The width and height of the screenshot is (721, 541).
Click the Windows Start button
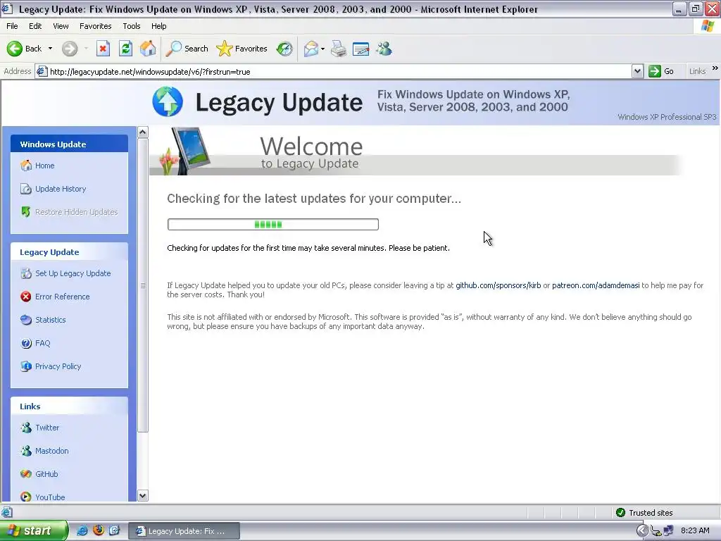[33, 530]
